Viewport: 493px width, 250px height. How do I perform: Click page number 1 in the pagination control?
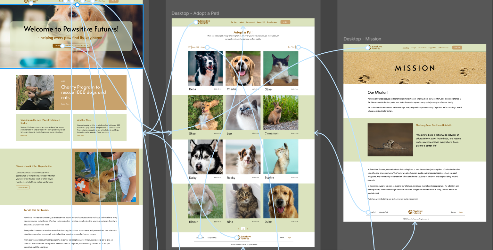tap(243, 229)
